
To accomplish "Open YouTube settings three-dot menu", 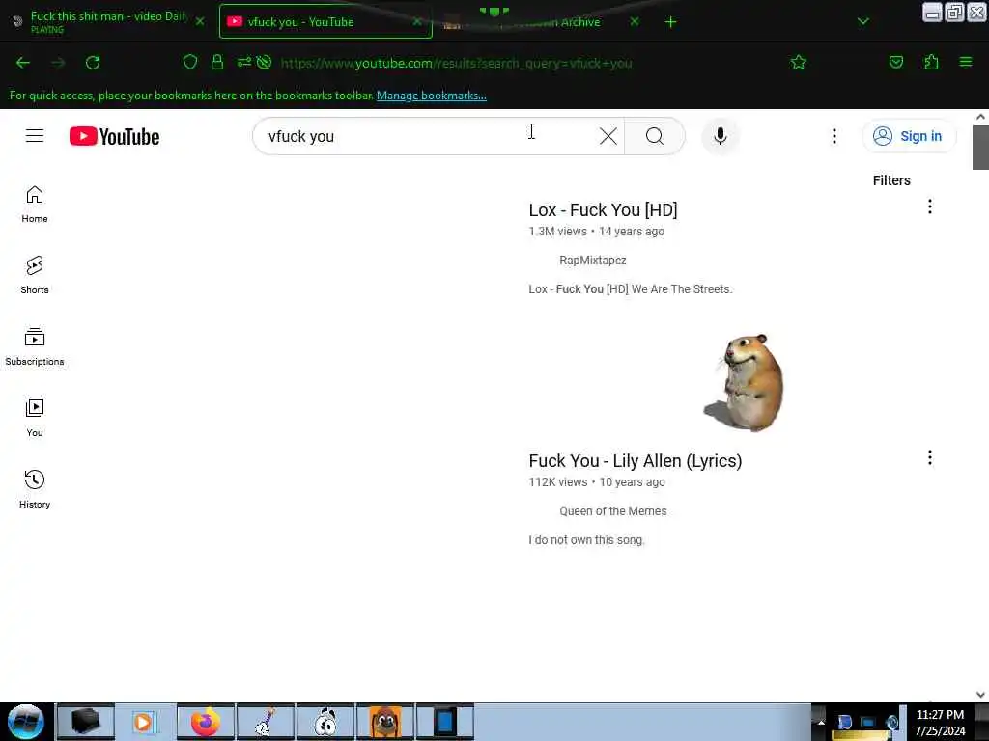I will [x=834, y=136].
